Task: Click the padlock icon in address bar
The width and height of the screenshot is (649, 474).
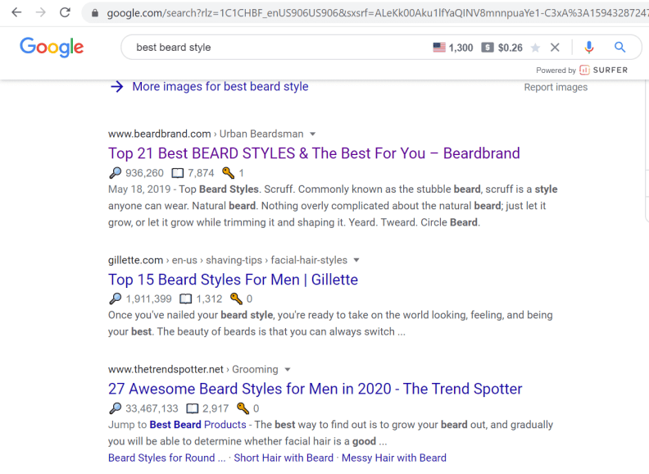Action: tap(95, 13)
